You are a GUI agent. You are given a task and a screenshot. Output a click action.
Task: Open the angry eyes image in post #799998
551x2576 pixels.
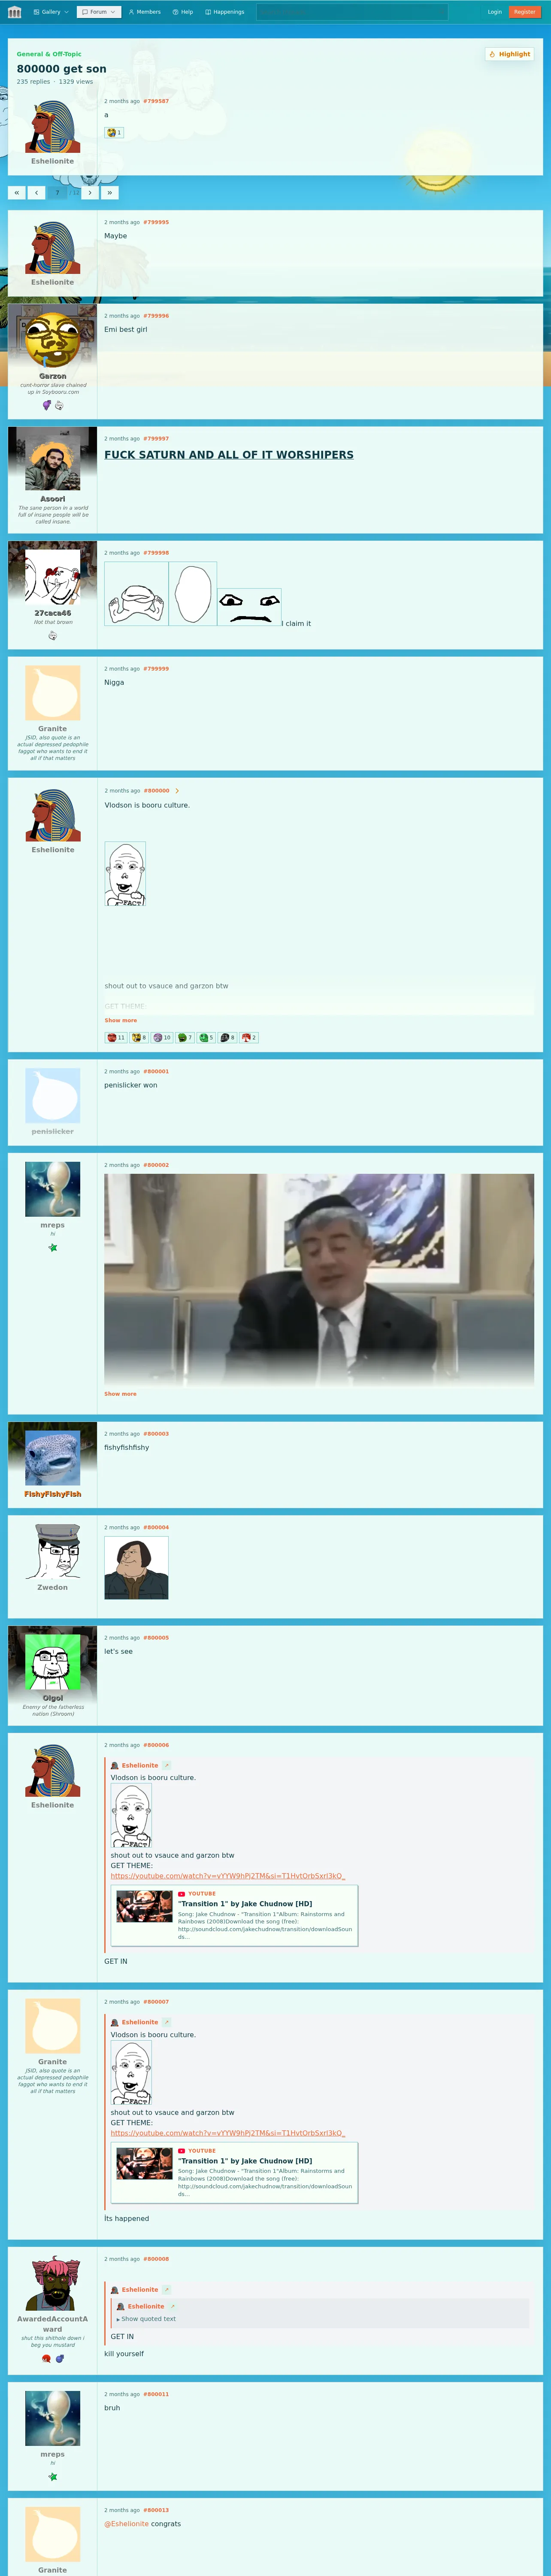click(249, 607)
